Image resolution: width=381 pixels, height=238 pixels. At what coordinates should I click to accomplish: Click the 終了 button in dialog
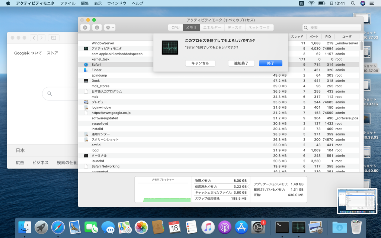coord(270,63)
